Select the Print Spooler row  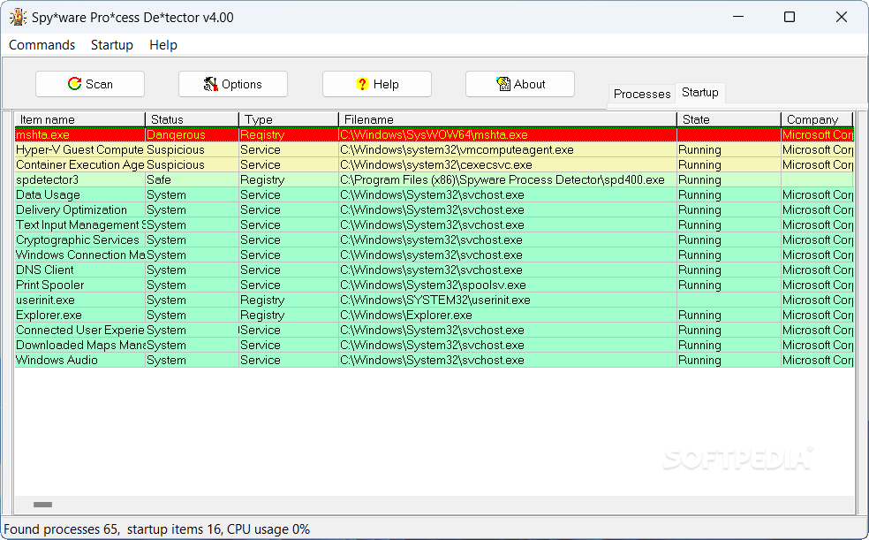coord(434,285)
